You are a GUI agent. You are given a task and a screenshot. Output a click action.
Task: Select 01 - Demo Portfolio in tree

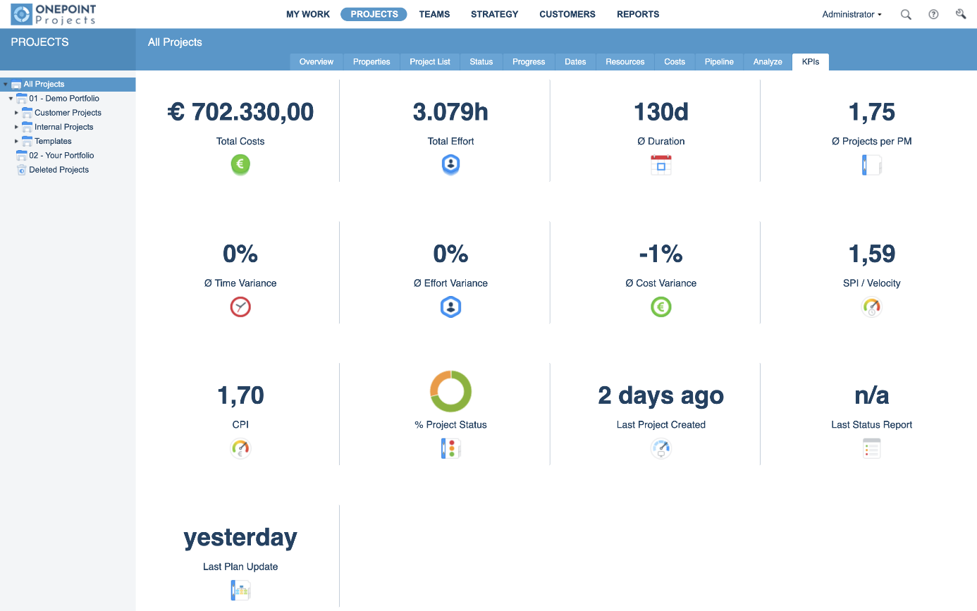tap(64, 99)
